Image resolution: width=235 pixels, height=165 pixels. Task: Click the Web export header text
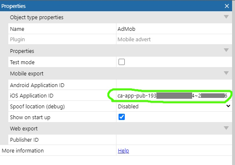(x=24, y=129)
